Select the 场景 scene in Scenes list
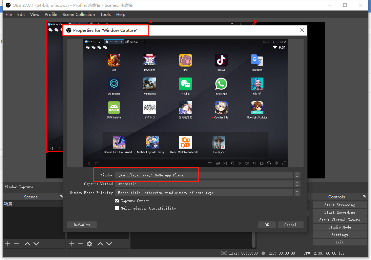Image resolution: width=371 pixels, height=260 pixels. (x=33, y=204)
